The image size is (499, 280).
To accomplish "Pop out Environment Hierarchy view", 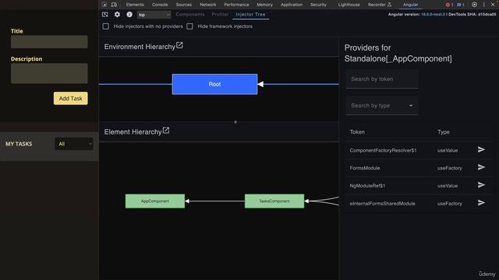I will click(179, 45).
